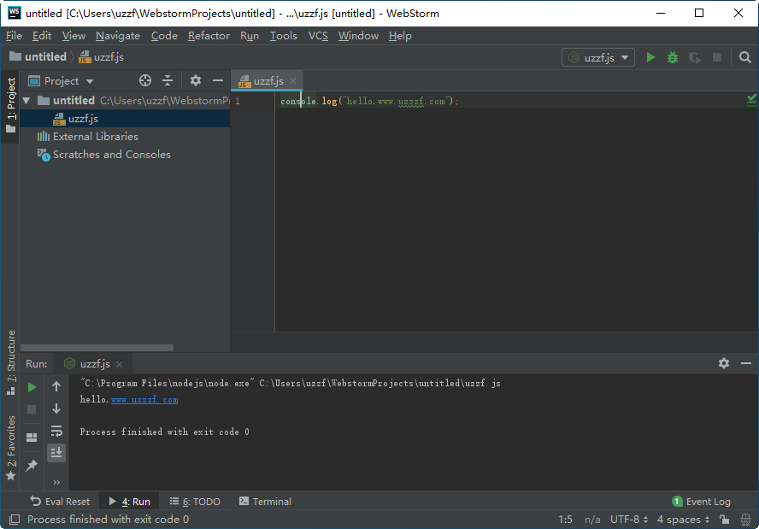Image resolution: width=759 pixels, height=529 pixels.
Task: Open the View menu
Action: [74, 36]
